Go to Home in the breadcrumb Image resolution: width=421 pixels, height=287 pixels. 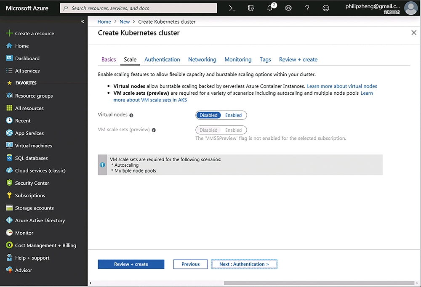(104, 21)
